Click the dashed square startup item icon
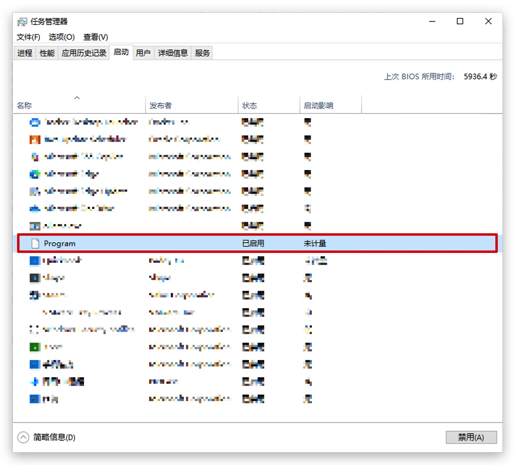 (x=34, y=330)
